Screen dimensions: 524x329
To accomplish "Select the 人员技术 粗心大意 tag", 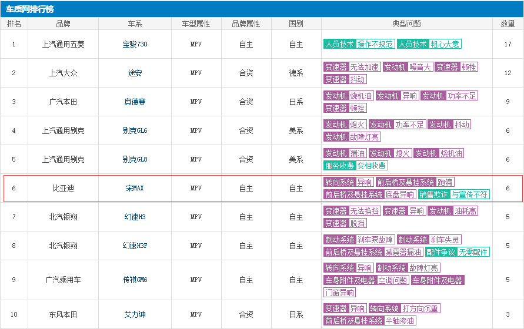I will (429, 44).
